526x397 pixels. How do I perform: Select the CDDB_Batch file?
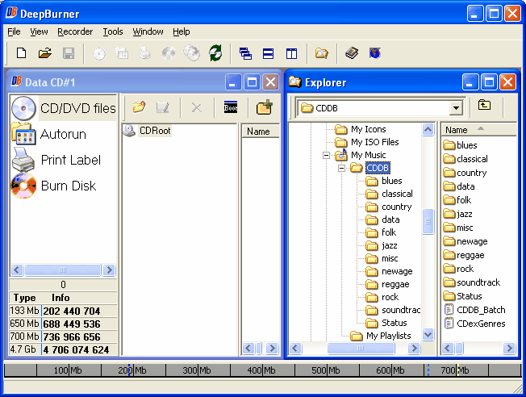481,310
